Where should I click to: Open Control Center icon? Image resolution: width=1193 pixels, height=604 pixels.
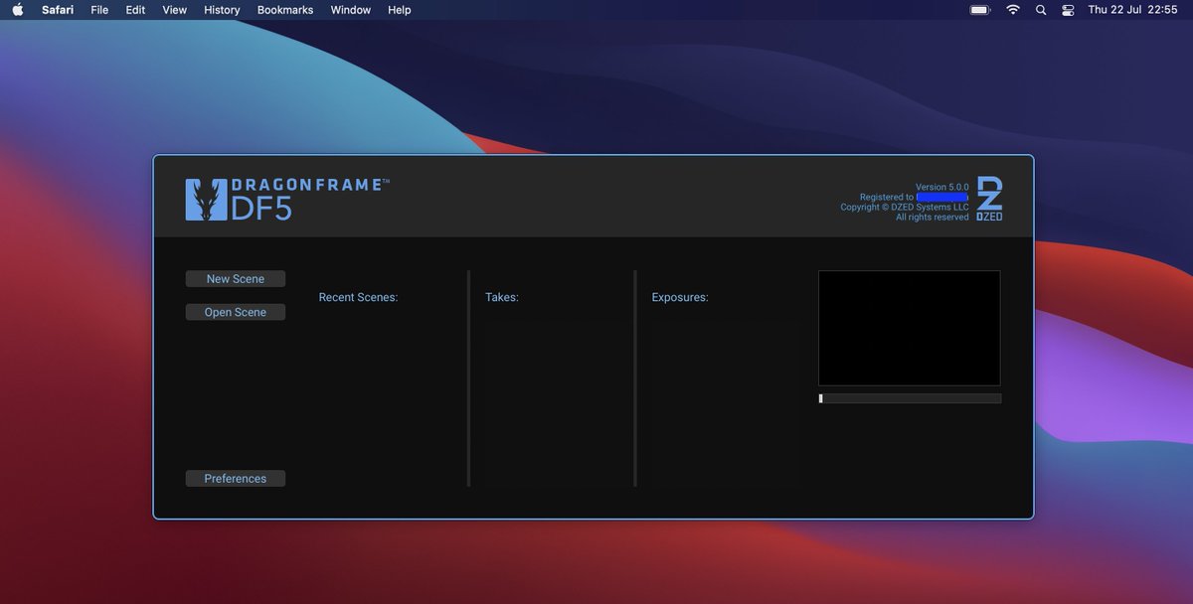coord(1069,10)
